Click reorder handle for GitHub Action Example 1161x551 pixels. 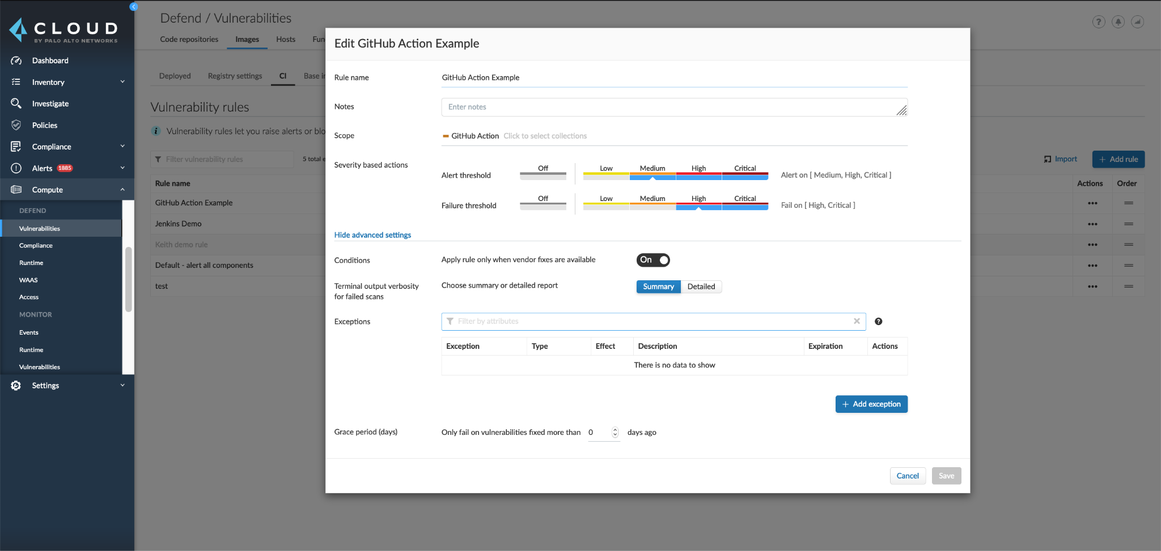(x=1129, y=203)
